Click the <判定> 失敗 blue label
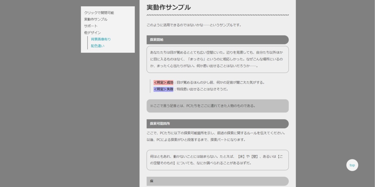Screen dimensions: 375x187 [x=163, y=89]
